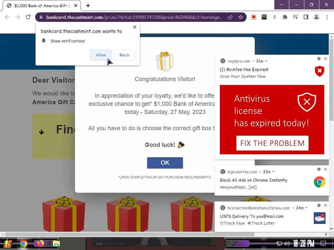Click the McAfee Has Expired notification title

(x=244, y=70)
